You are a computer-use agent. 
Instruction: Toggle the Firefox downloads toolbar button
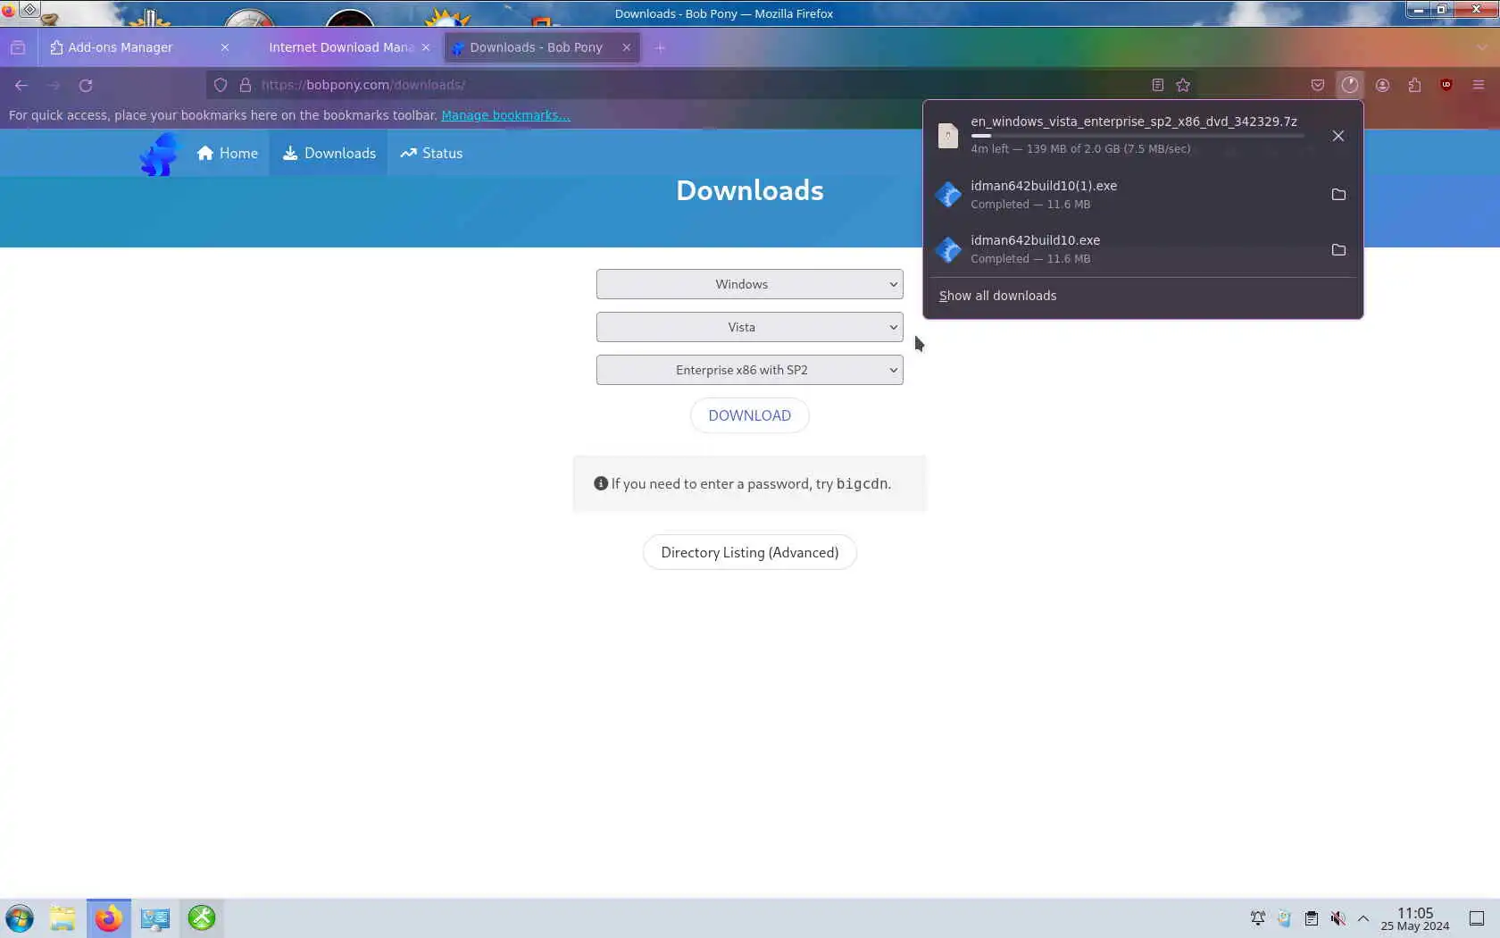pyautogui.click(x=1350, y=85)
